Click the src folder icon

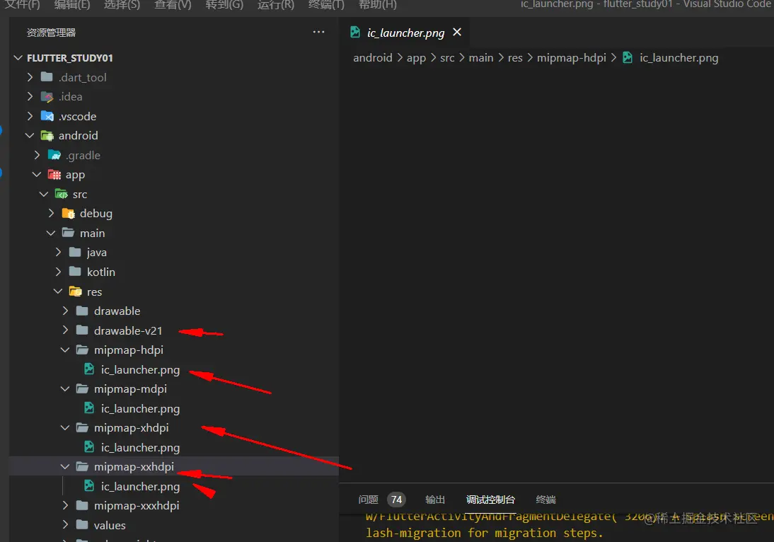(62, 194)
